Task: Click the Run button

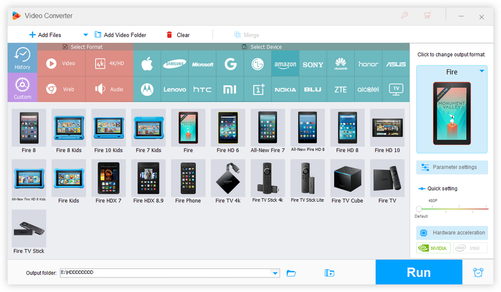Action: pos(419,272)
